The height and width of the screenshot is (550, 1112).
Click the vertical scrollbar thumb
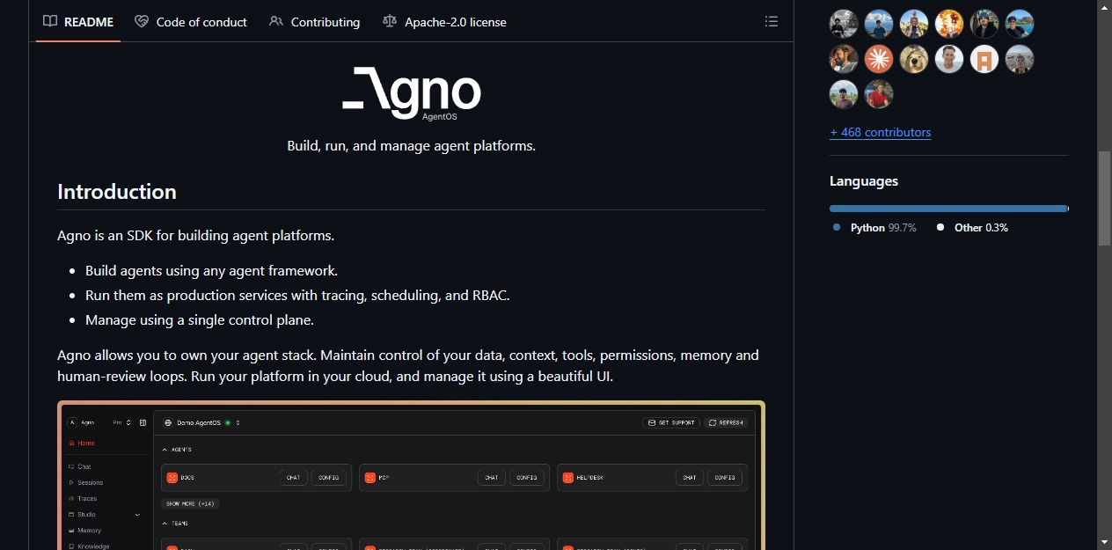[1104, 198]
